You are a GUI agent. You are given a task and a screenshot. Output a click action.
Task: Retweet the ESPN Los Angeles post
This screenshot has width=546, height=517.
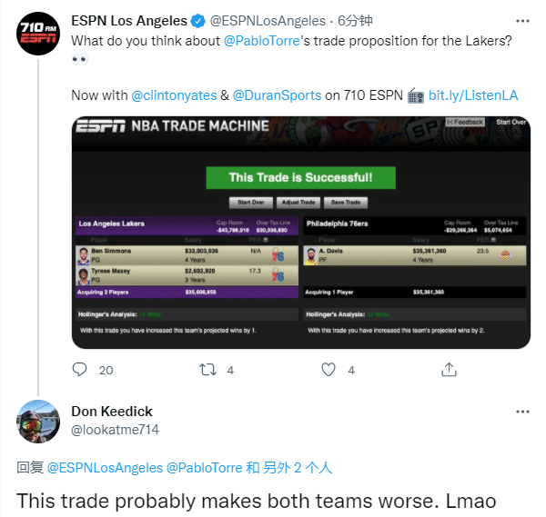(x=207, y=370)
